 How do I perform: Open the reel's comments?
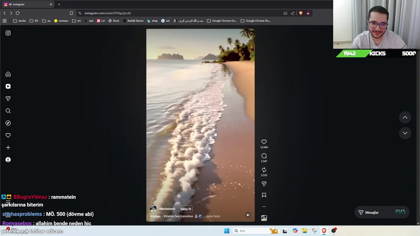click(264, 156)
